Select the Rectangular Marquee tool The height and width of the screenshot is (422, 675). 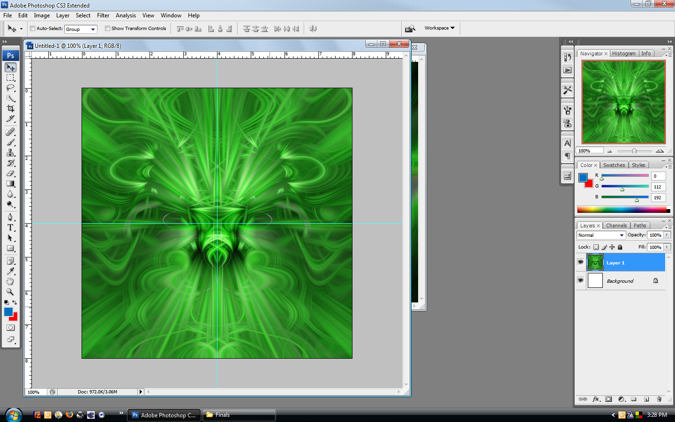(10, 78)
